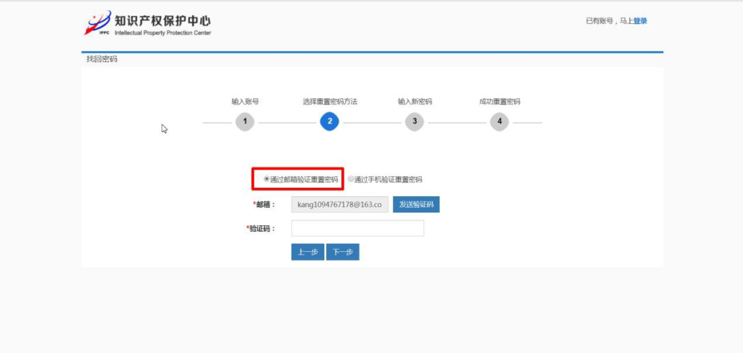743x353 pixels.
Task: Select the 通过邮箱验证重置密码 radio button
Action: [x=267, y=179]
